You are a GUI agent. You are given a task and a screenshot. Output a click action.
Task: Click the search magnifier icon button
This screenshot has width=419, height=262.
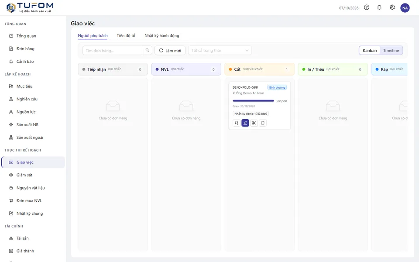pyautogui.click(x=147, y=50)
